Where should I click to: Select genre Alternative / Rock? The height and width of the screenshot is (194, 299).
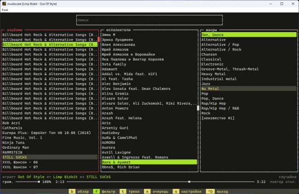(249, 50)
